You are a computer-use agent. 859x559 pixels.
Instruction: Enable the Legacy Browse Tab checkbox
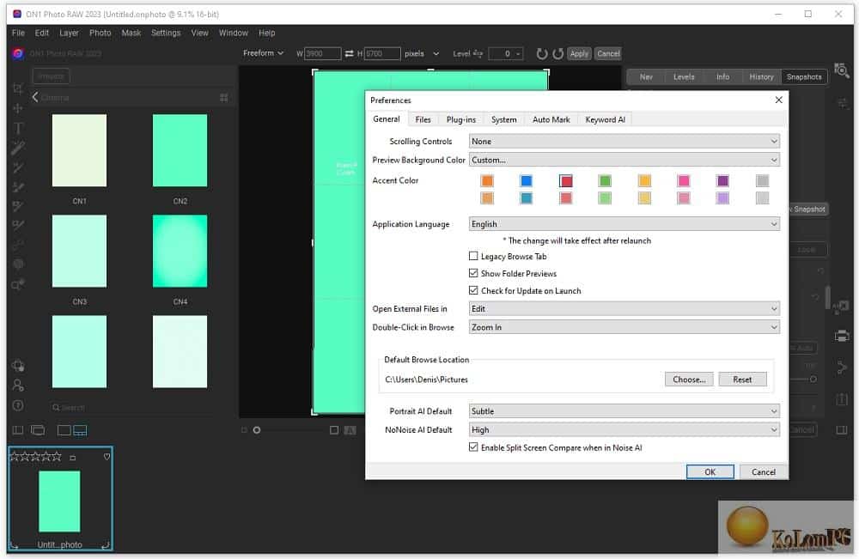pos(473,256)
